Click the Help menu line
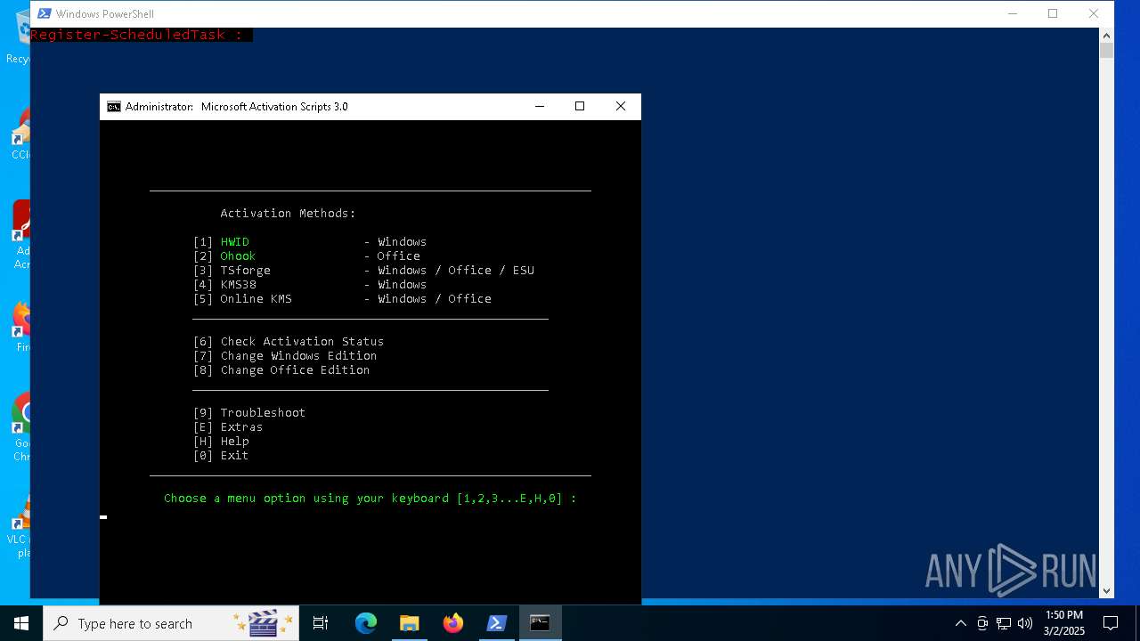 click(x=221, y=442)
